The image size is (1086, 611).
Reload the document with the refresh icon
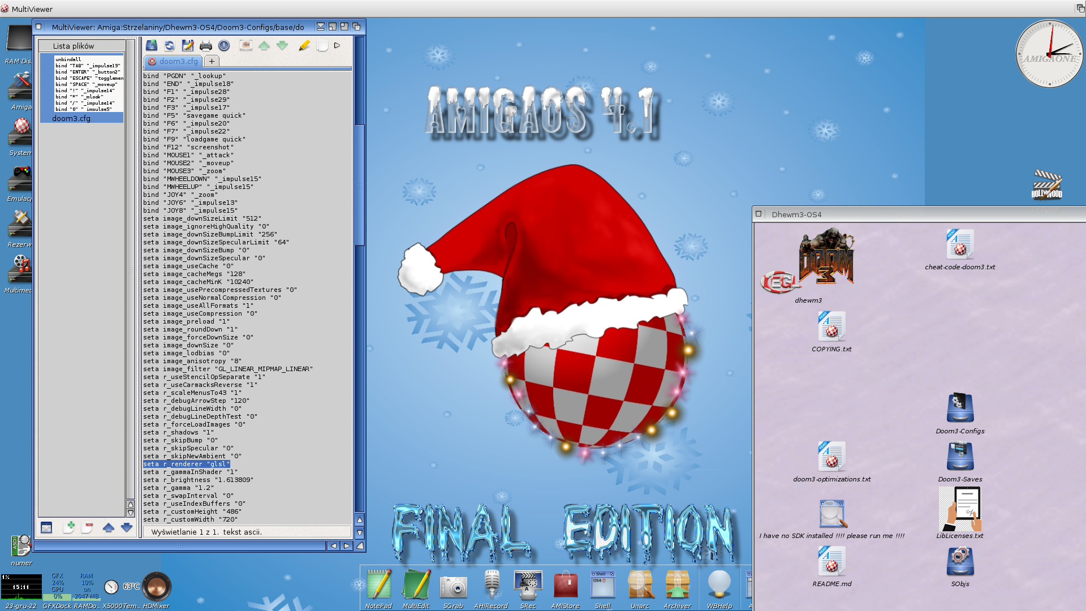169,45
